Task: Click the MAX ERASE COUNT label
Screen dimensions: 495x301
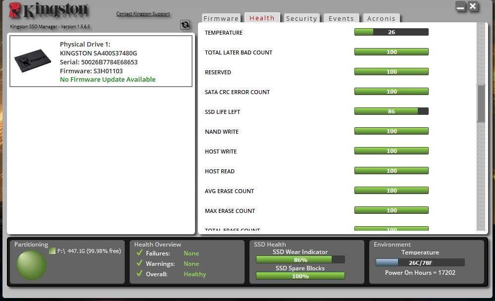Action: coord(230,211)
